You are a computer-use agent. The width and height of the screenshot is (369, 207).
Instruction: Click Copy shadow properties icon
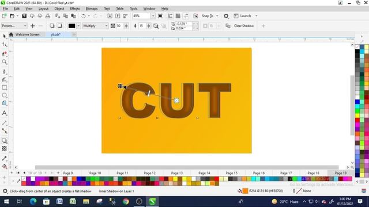pos(228,26)
